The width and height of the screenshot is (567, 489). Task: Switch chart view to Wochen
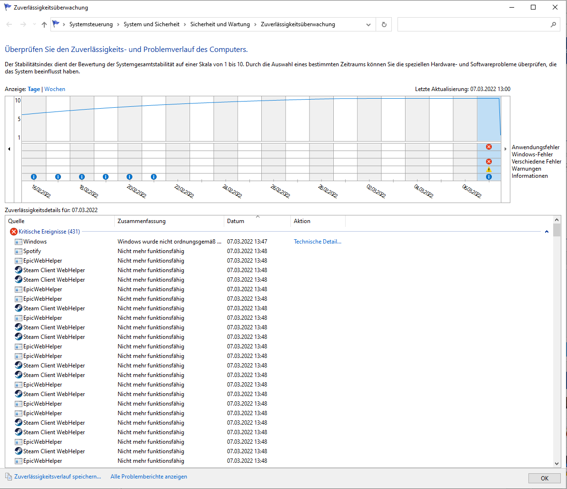[x=55, y=89]
